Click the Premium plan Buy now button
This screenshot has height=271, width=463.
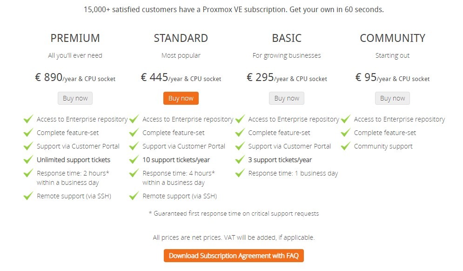pos(75,98)
